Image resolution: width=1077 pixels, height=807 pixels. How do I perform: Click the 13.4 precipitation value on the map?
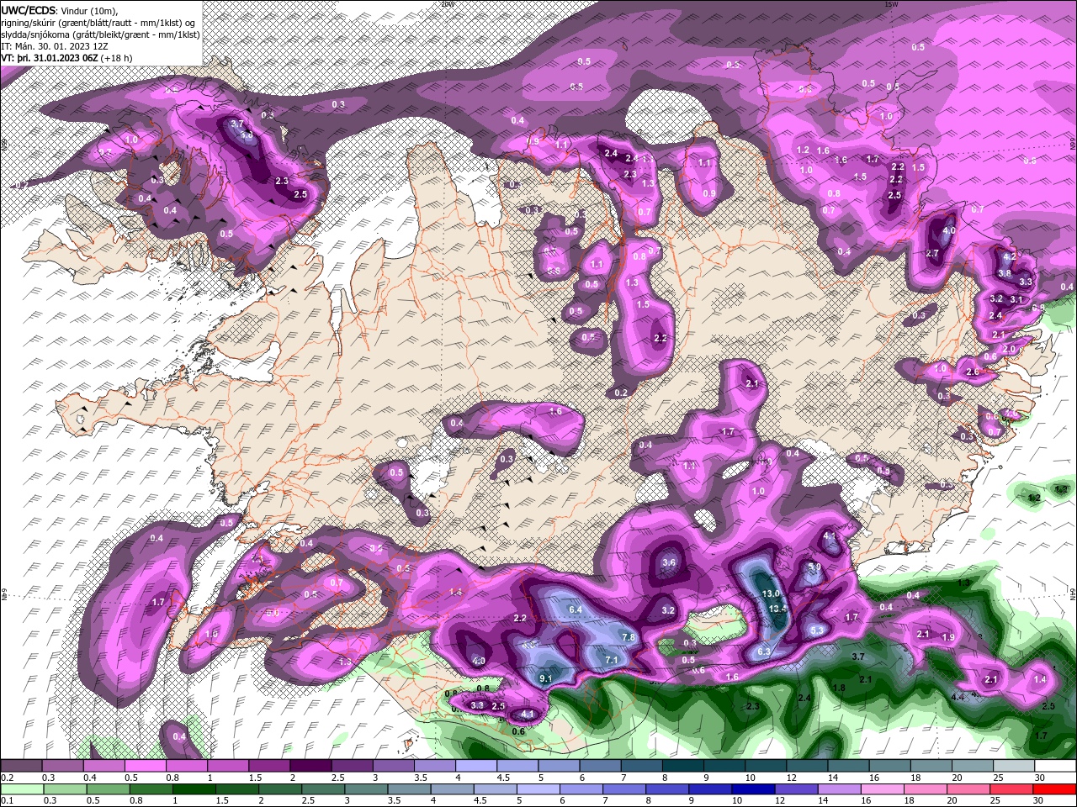777,608
